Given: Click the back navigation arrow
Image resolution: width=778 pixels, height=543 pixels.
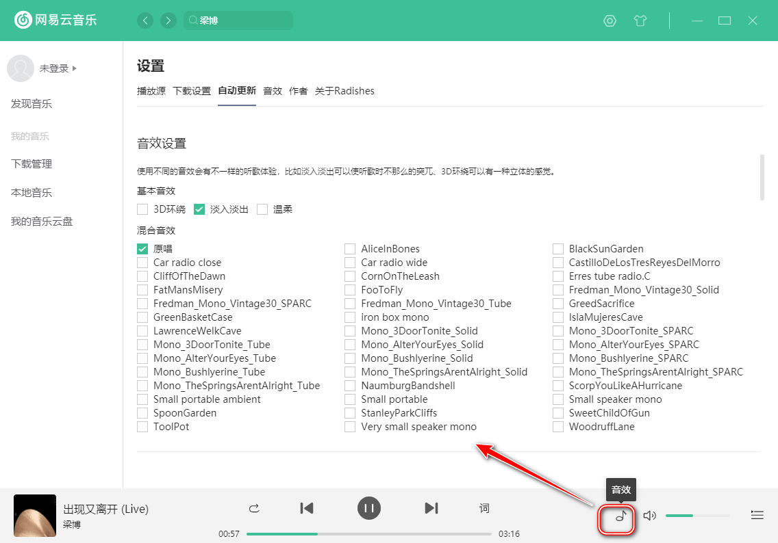Looking at the screenshot, I should point(145,21).
